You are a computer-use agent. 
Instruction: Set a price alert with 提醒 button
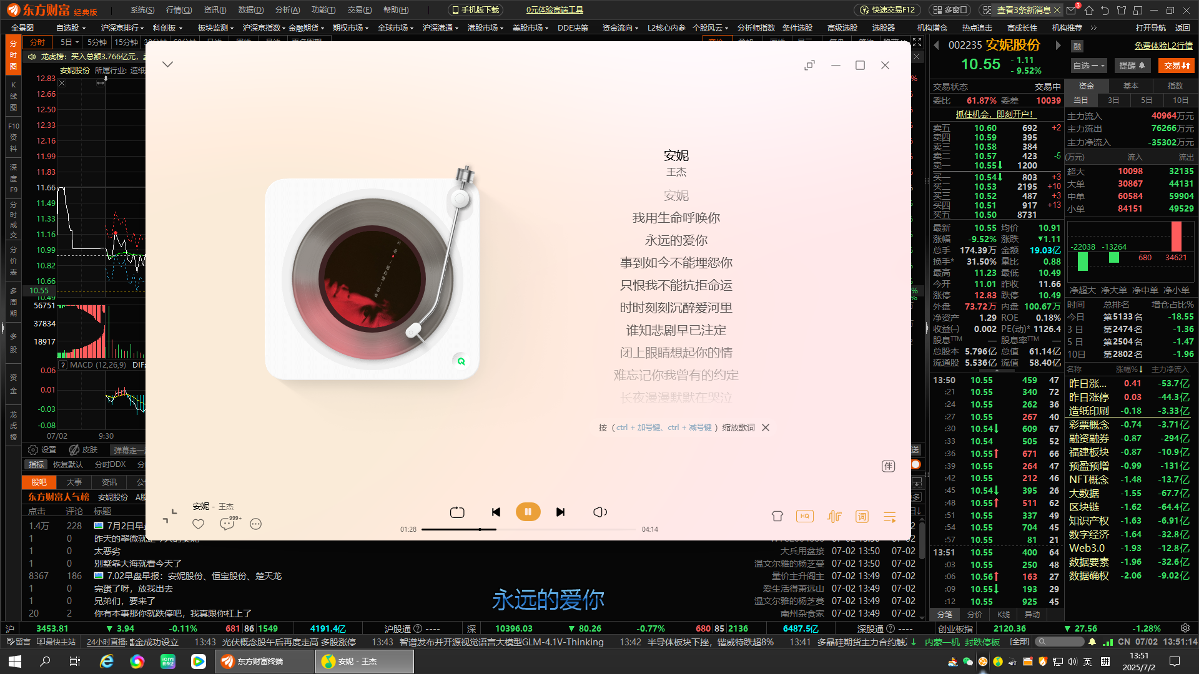[x=1132, y=66]
